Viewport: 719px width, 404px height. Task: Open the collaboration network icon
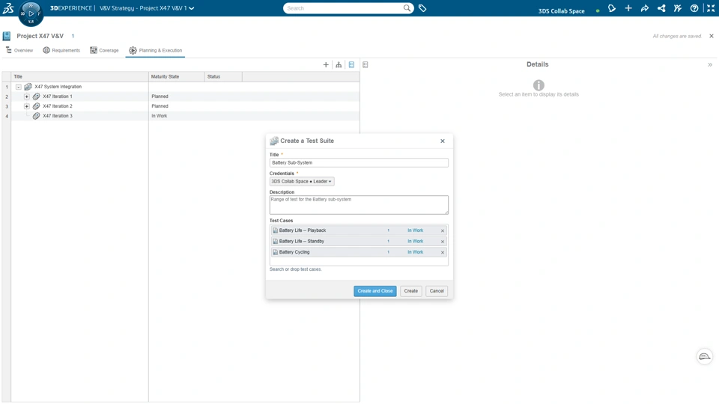pos(661,8)
